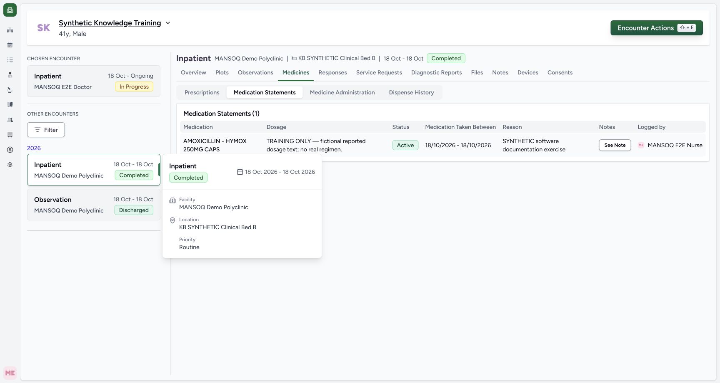Open the Medicine Administration sub-tab
The height and width of the screenshot is (383, 720).
pyautogui.click(x=342, y=92)
